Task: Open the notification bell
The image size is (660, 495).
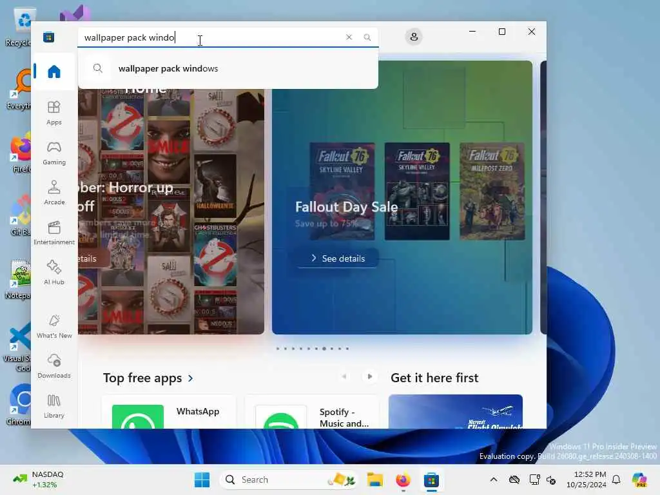Action: click(x=616, y=480)
